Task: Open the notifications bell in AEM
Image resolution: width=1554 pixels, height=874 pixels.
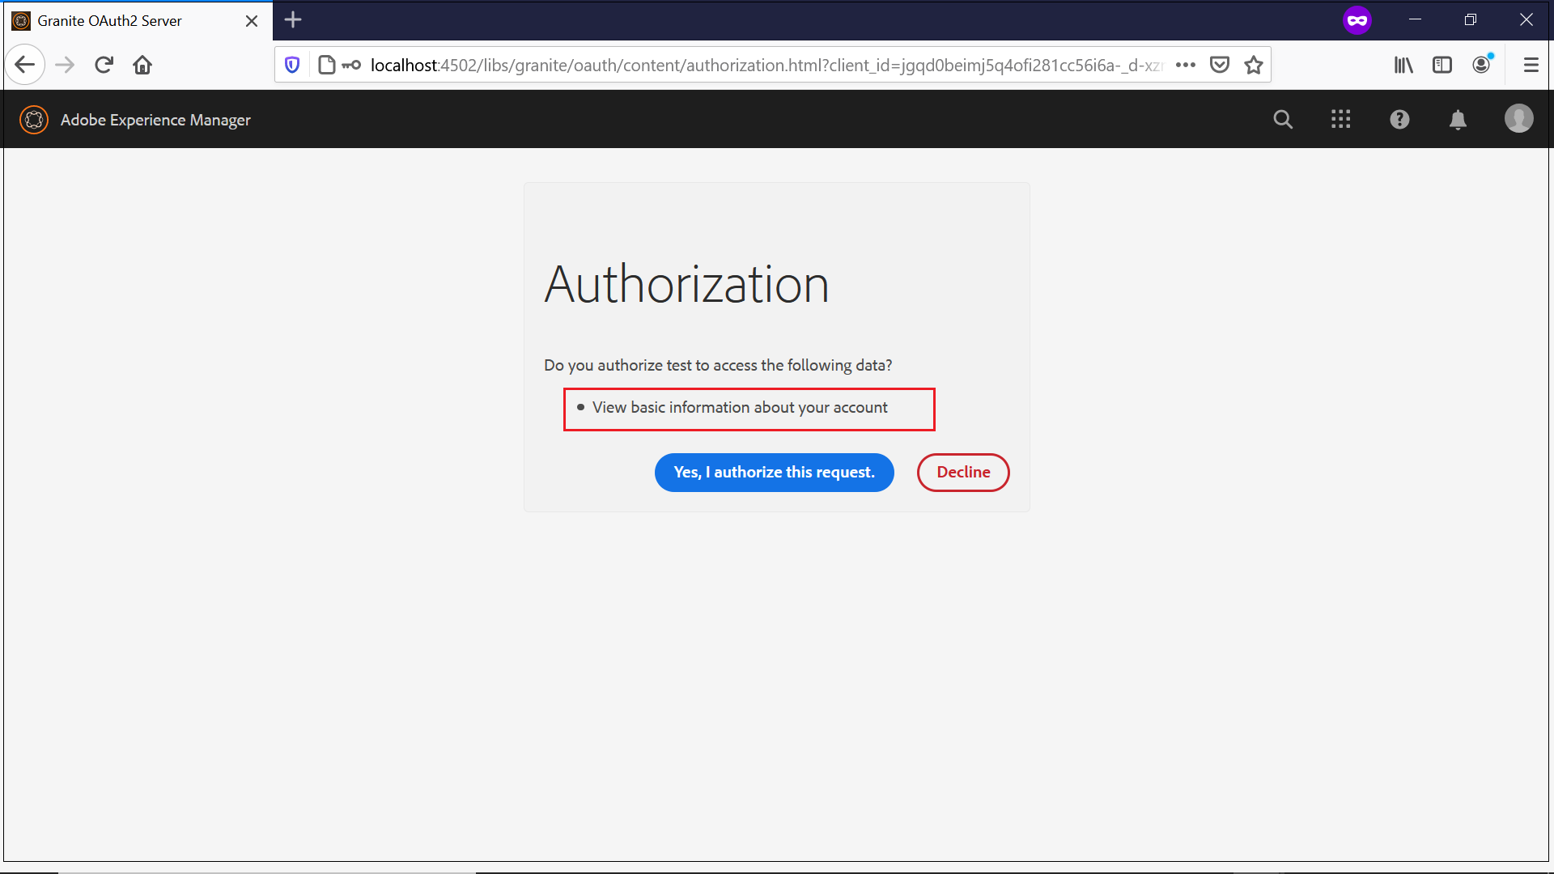Action: (1458, 117)
